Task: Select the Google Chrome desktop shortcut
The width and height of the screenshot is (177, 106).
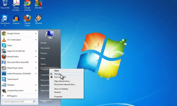Action: (x=27, y=6)
